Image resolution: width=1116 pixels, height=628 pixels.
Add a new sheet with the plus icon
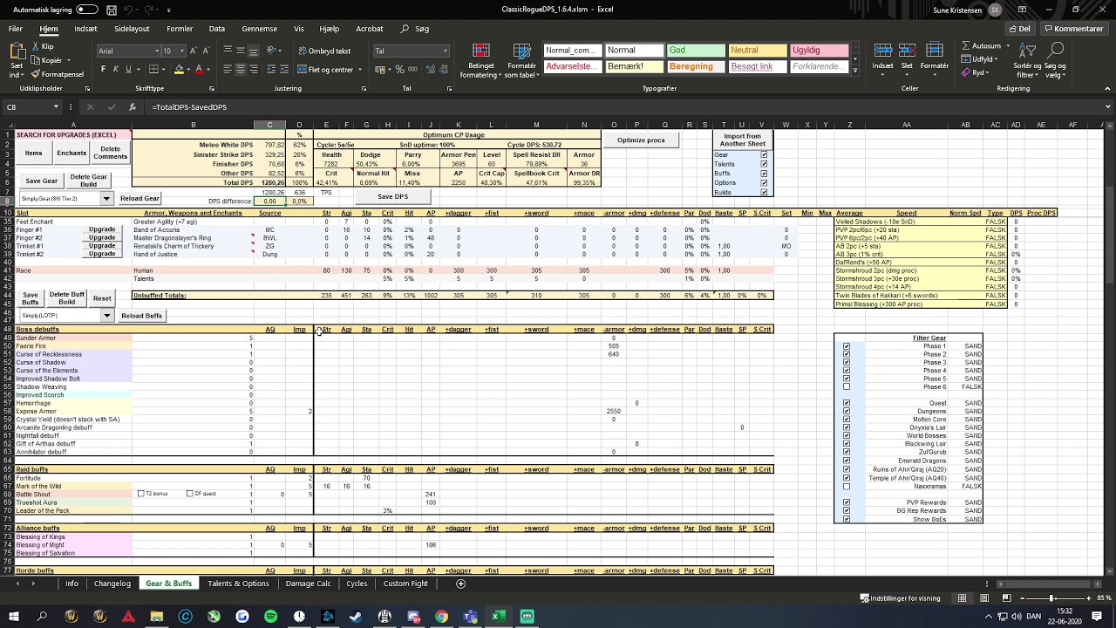461,584
